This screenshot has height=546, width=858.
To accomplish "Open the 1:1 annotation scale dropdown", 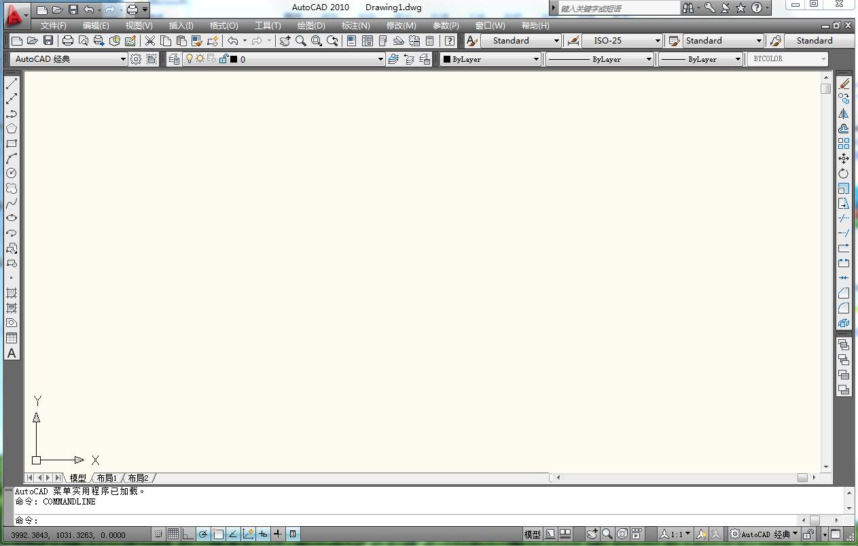I will [x=675, y=534].
